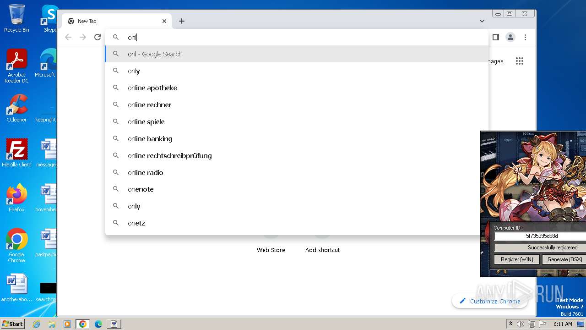586x330 pixels.
Task: Choose 'online banking' suggestion
Action: pyautogui.click(x=297, y=139)
